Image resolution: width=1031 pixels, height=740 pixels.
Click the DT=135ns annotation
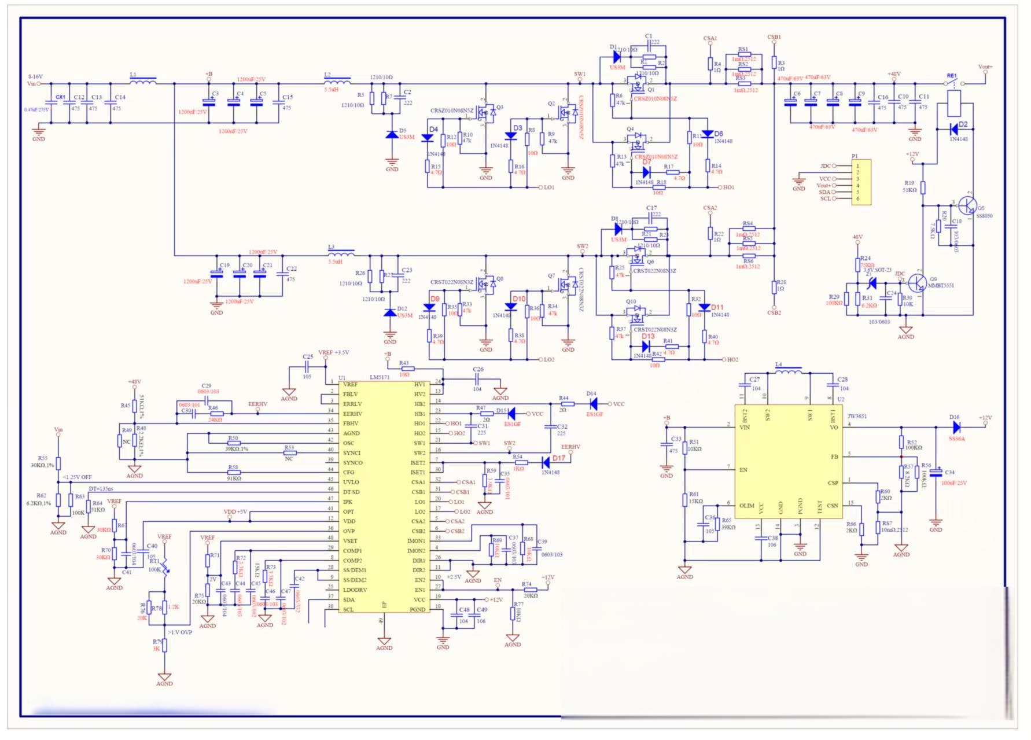(101, 489)
